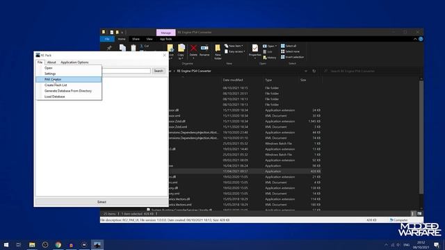Click History in the Explorer ribbon
This screenshot has height=250, width=445.
pyautogui.click(x=270, y=58)
